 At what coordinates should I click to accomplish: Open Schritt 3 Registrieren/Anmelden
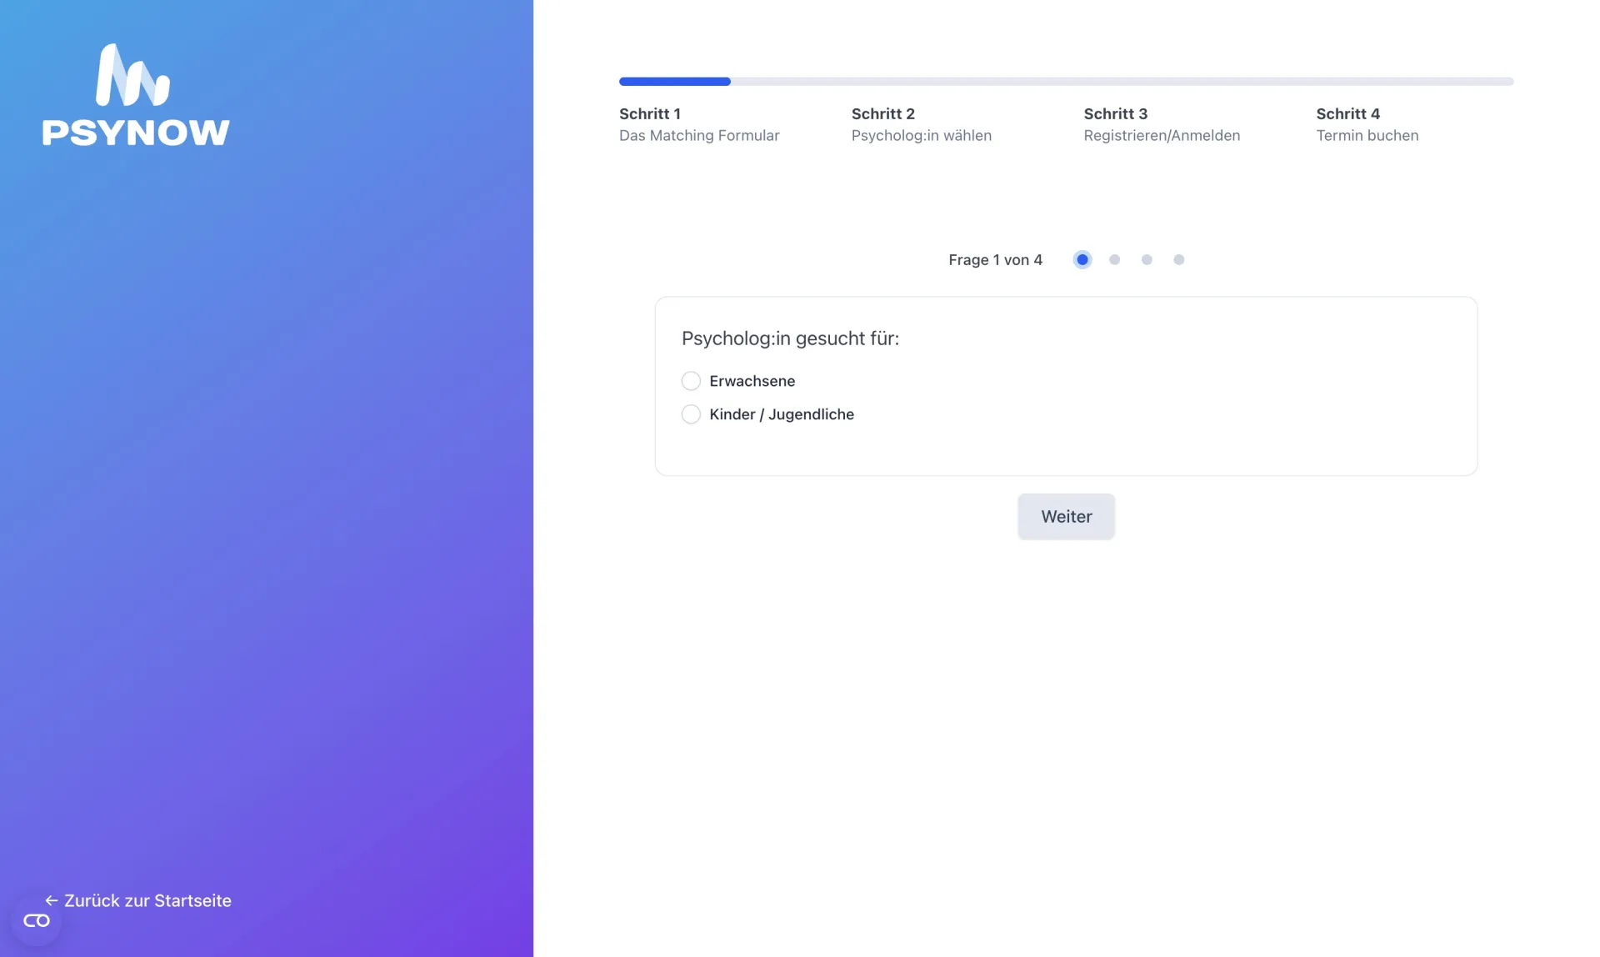[1162, 124]
